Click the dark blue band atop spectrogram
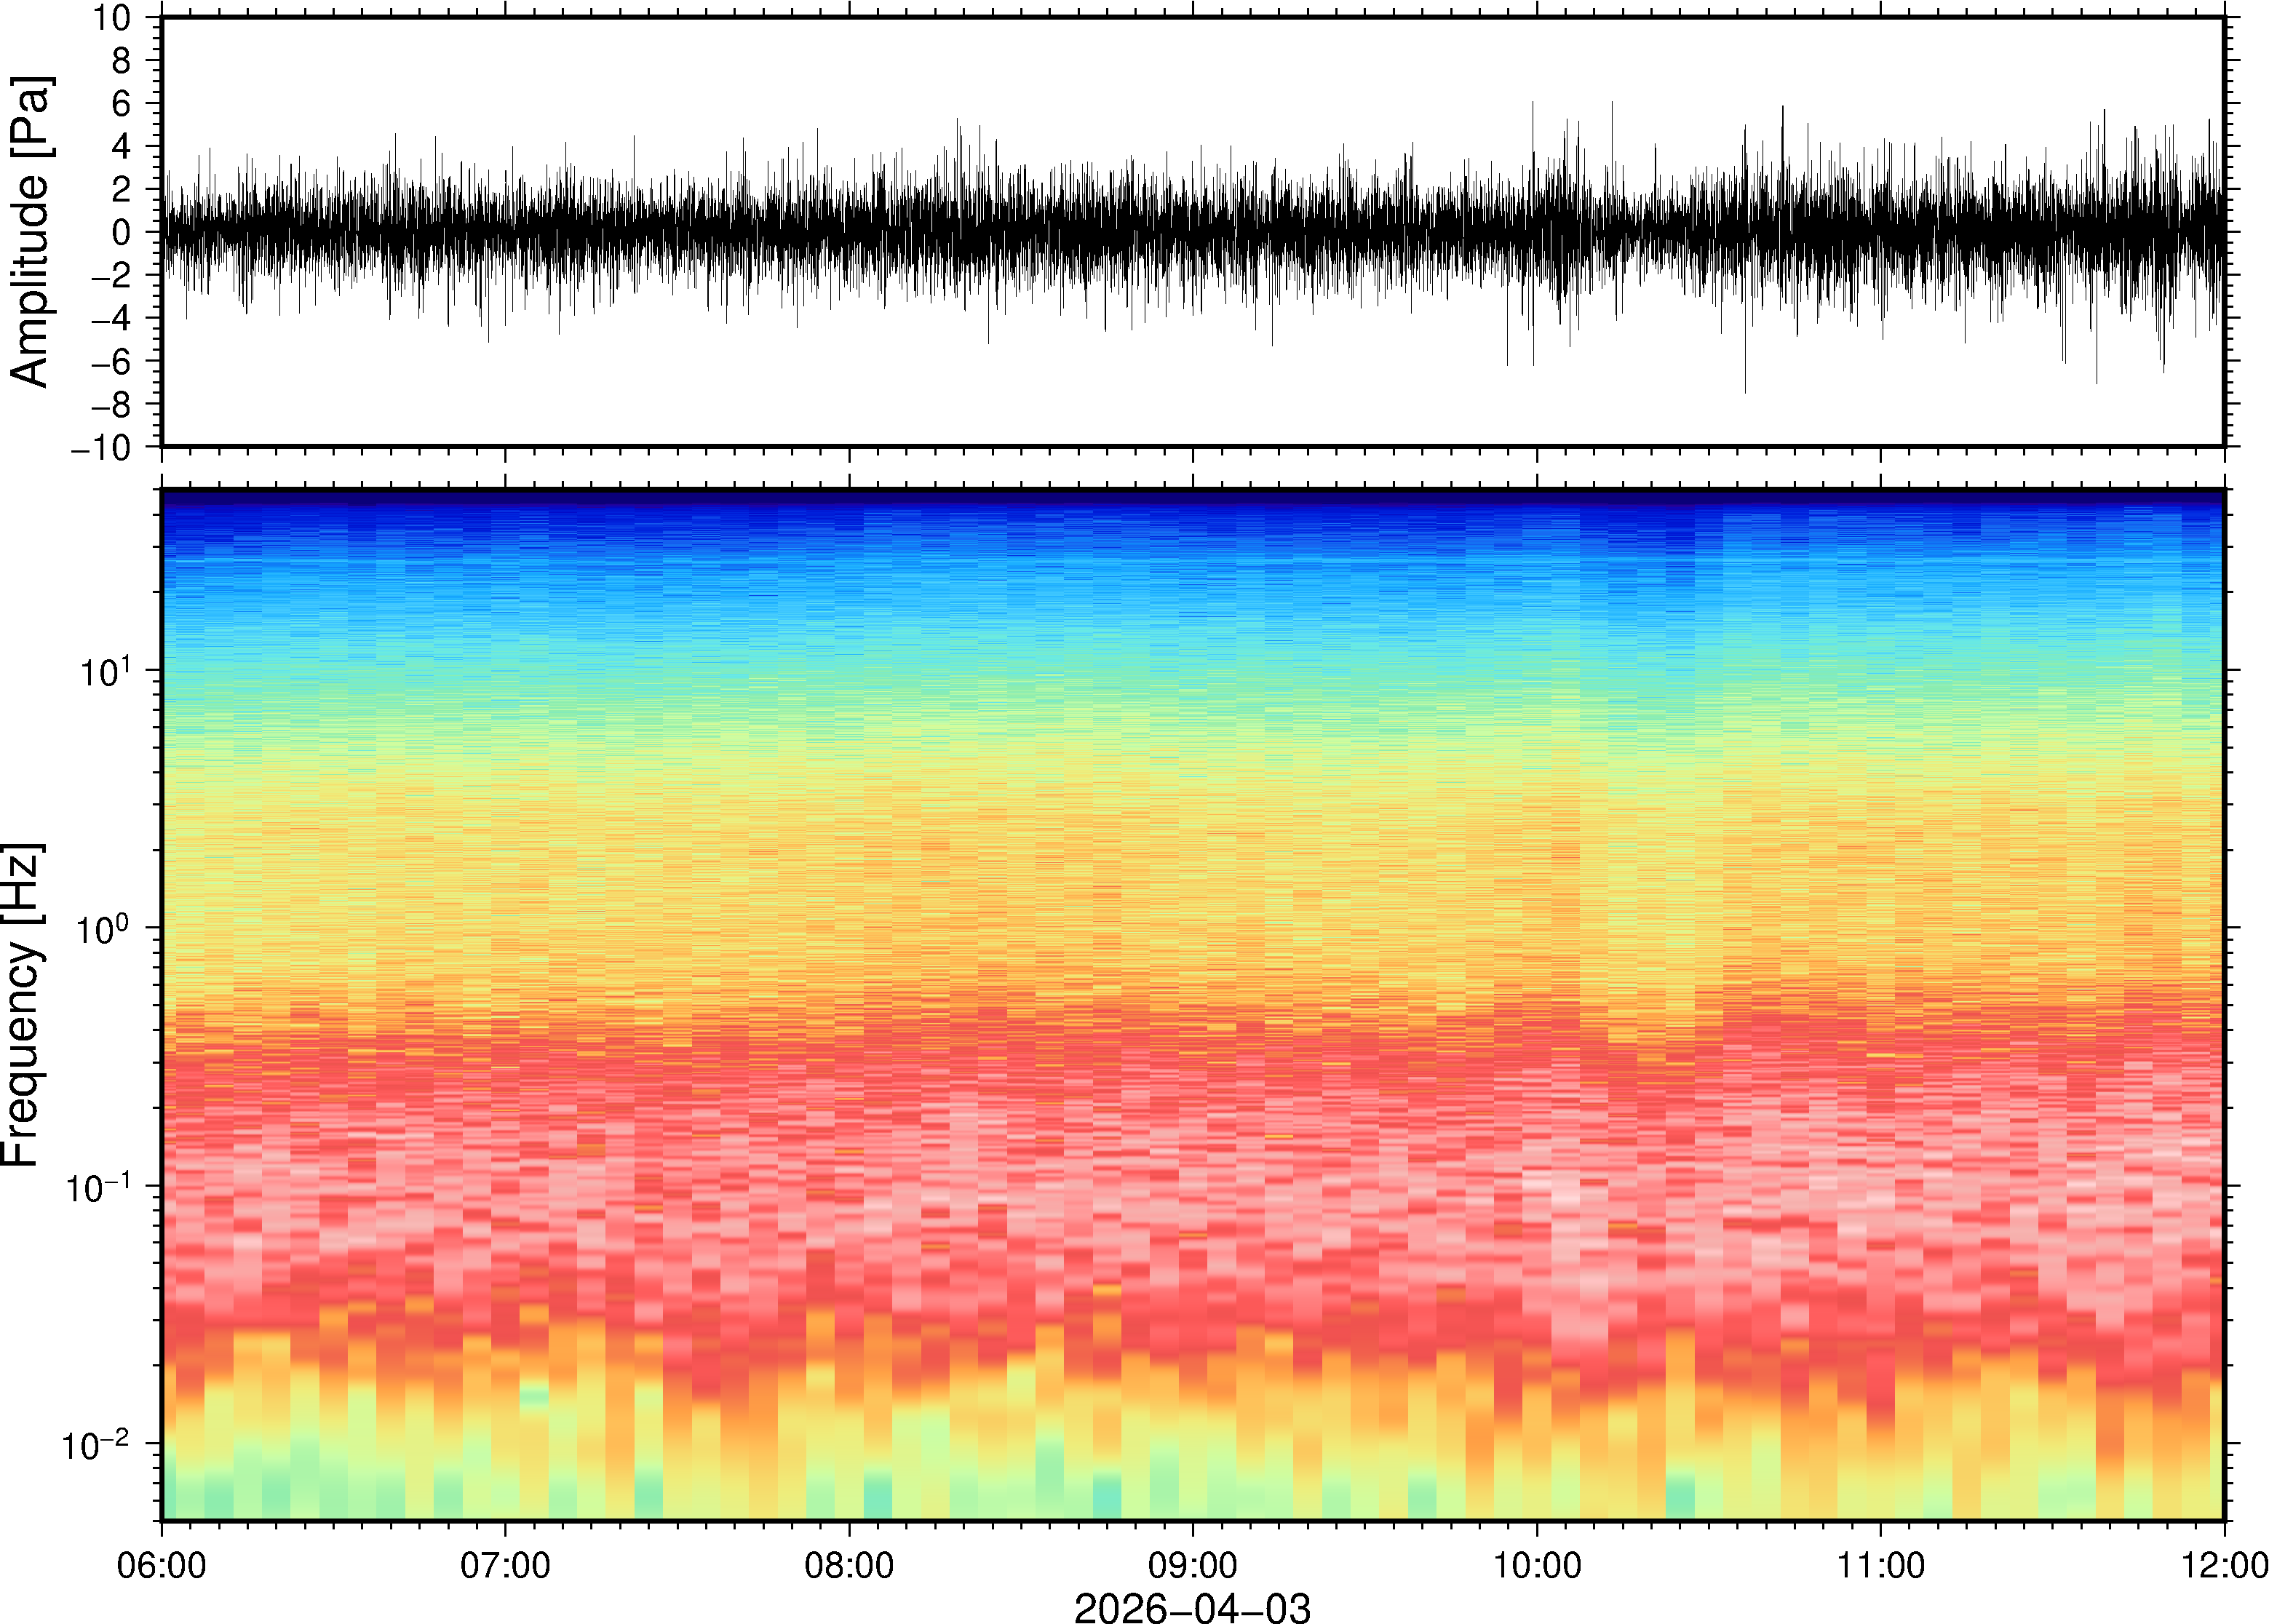This screenshot has width=2269, height=1624. (1192, 497)
